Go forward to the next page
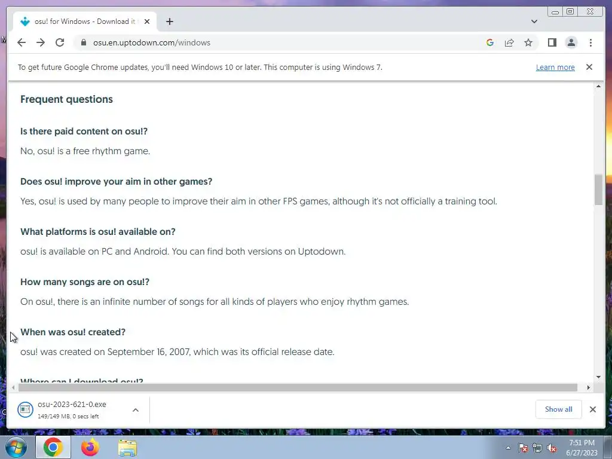The height and width of the screenshot is (459, 612). tap(41, 42)
